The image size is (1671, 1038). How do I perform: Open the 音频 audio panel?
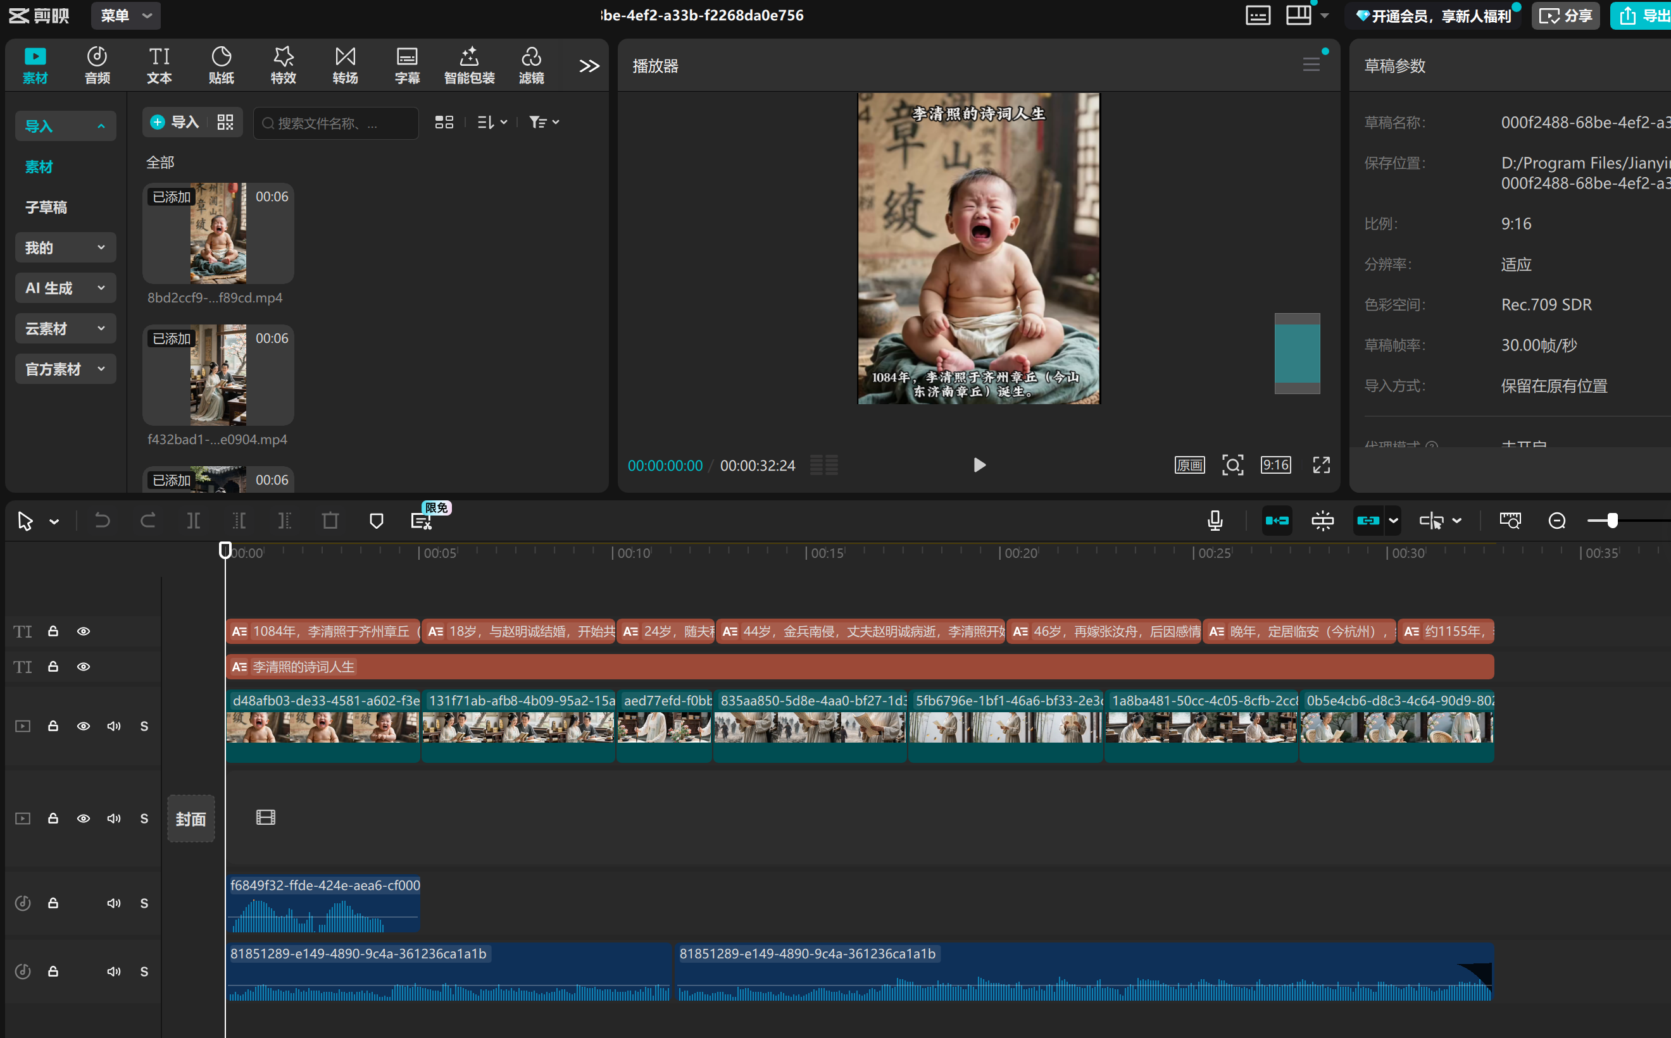click(x=97, y=65)
